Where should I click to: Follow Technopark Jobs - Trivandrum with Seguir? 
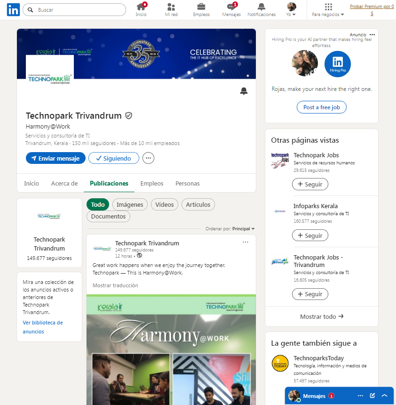[x=310, y=294]
